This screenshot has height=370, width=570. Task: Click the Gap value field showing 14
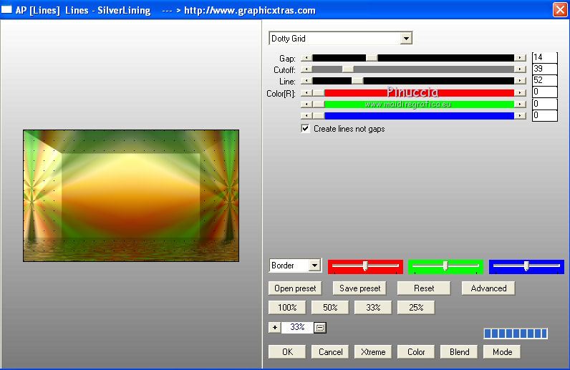tap(544, 57)
